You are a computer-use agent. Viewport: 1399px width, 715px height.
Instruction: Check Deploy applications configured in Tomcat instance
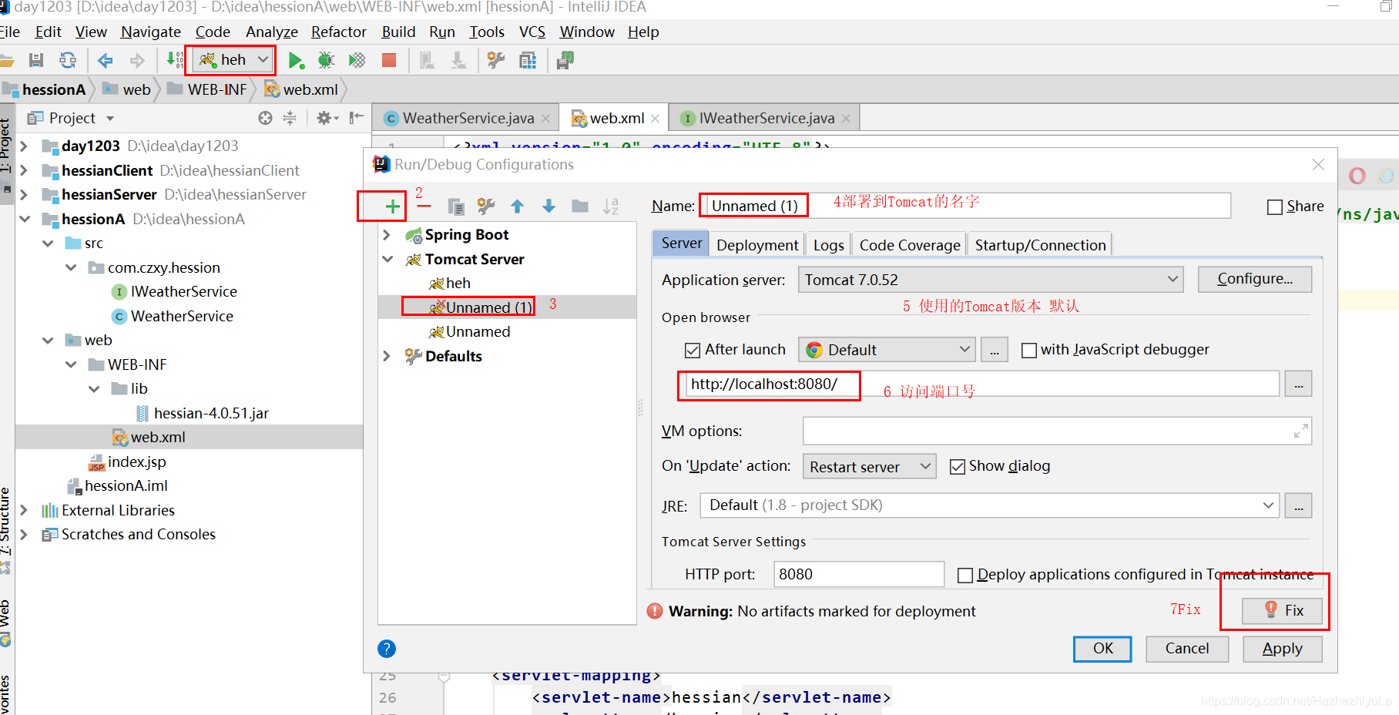tap(965, 576)
